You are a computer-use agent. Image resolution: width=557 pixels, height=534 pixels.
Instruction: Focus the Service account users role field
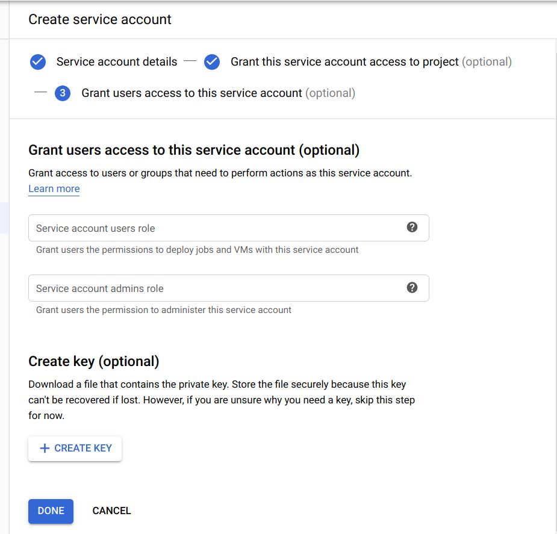[x=217, y=228]
